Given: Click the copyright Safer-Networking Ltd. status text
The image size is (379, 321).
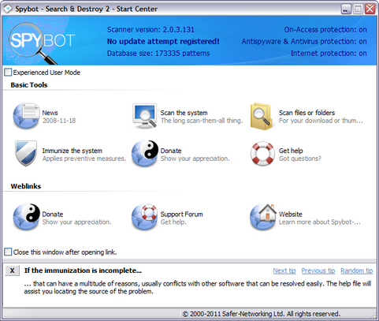Looking at the screenshot, I should 261,314.
